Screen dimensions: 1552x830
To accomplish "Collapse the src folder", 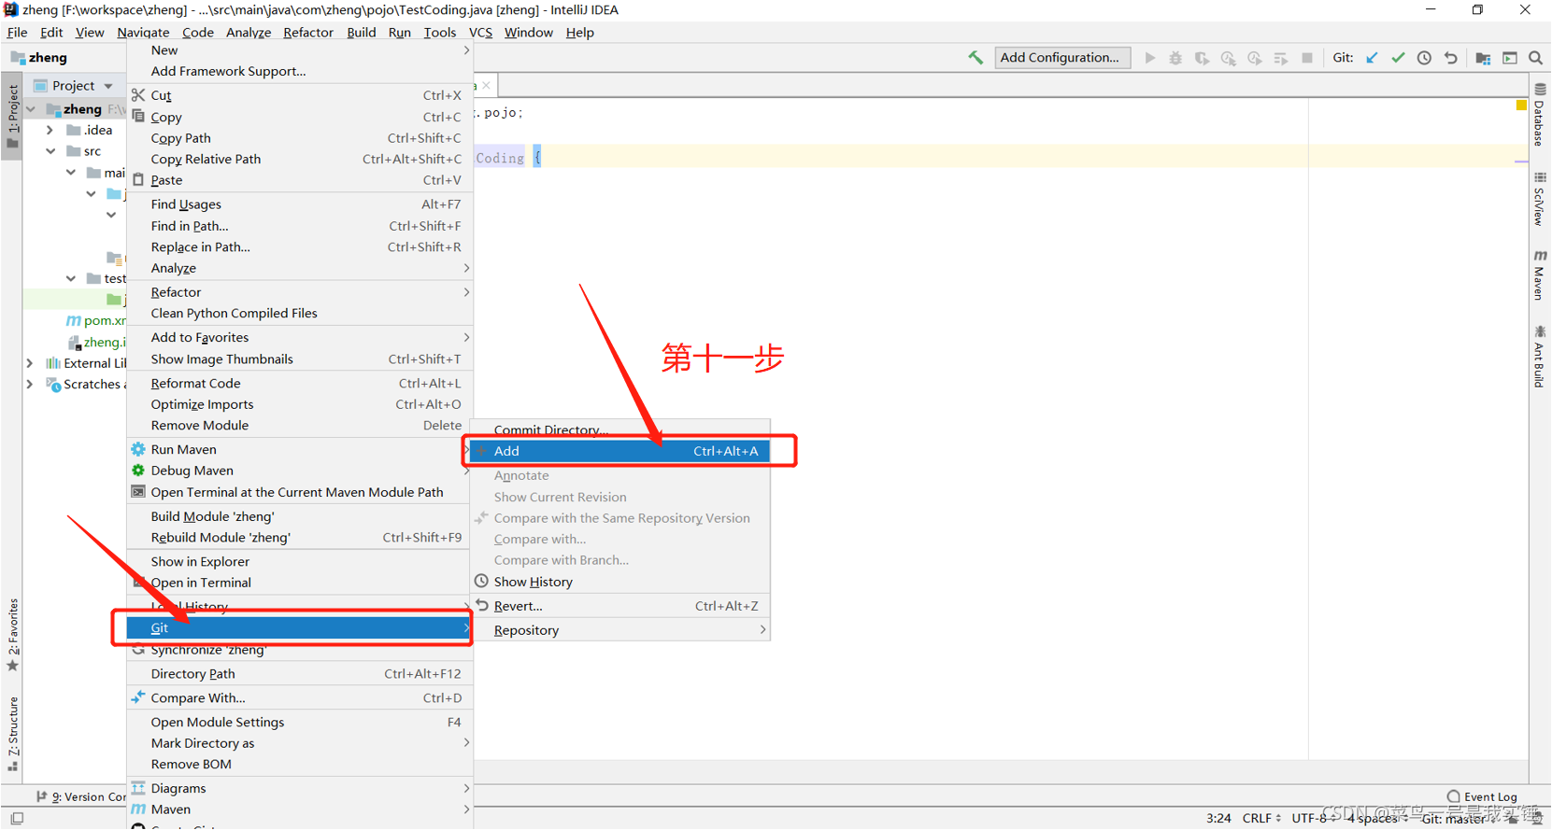I will point(50,151).
